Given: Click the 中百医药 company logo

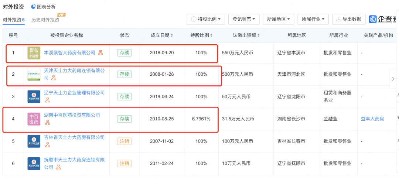Looking at the screenshot, I should (34, 119).
